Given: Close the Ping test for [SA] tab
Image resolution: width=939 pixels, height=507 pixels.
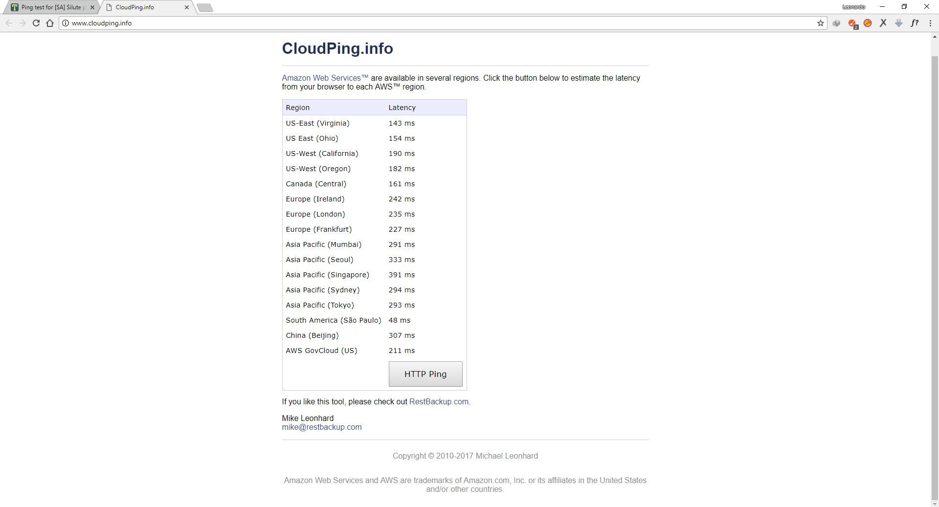Looking at the screenshot, I should (92, 7).
